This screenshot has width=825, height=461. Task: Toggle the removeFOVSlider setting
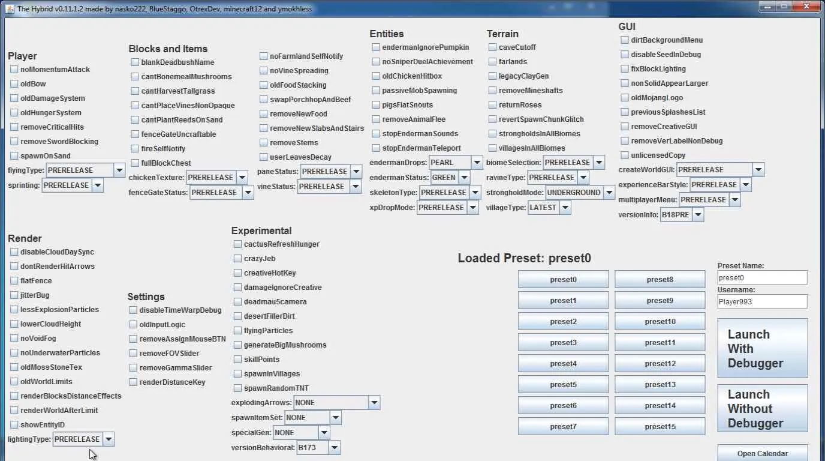tap(133, 354)
